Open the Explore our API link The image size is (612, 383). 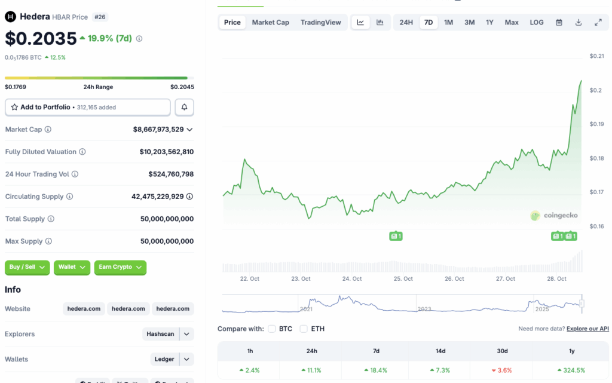coord(587,329)
